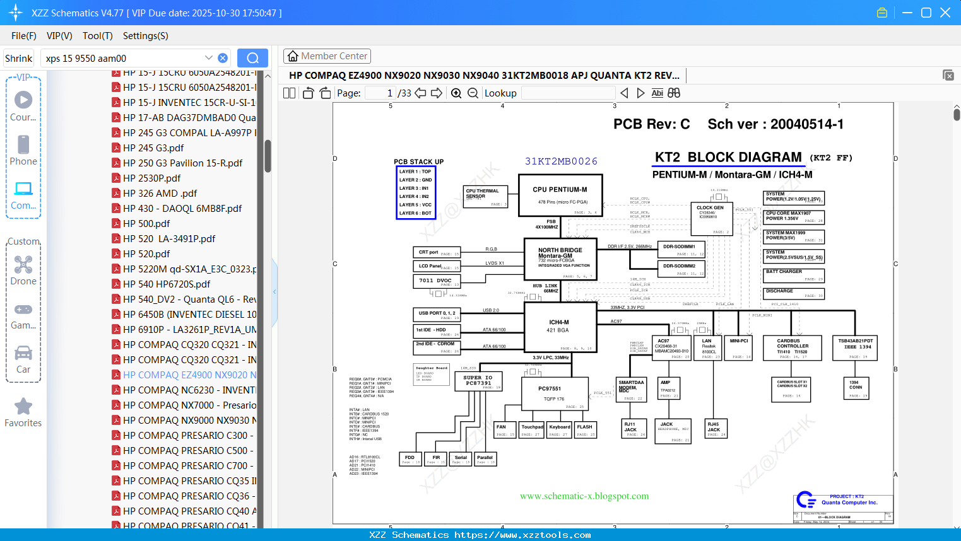The height and width of the screenshot is (541, 961).
Task: Go to previous page arrow
Action: pyautogui.click(x=420, y=93)
